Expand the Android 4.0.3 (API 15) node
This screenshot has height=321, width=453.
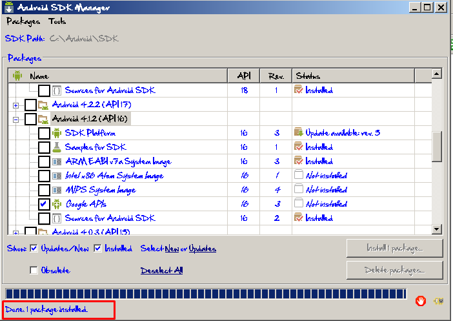coord(16,233)
